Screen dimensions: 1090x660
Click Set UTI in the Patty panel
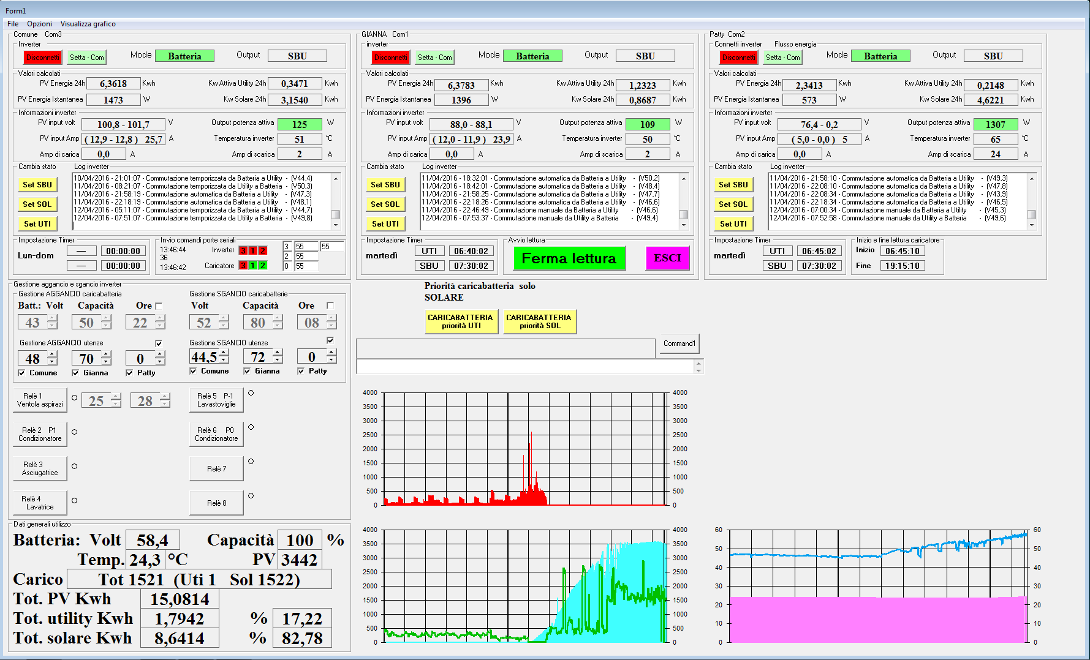click(733, 224)
